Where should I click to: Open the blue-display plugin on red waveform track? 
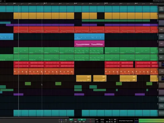tap(162, 64)
